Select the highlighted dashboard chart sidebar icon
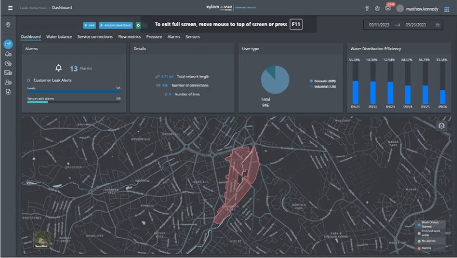Viewport: 457px width, 258px height. point(8,44)
